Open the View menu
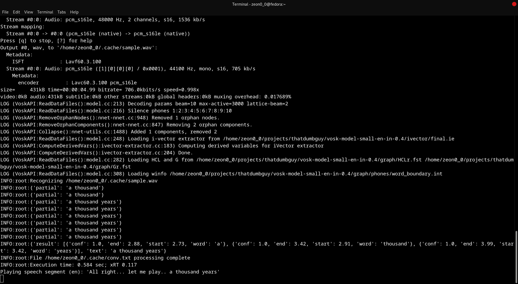518x284 pixels. (x=28, y=12)
